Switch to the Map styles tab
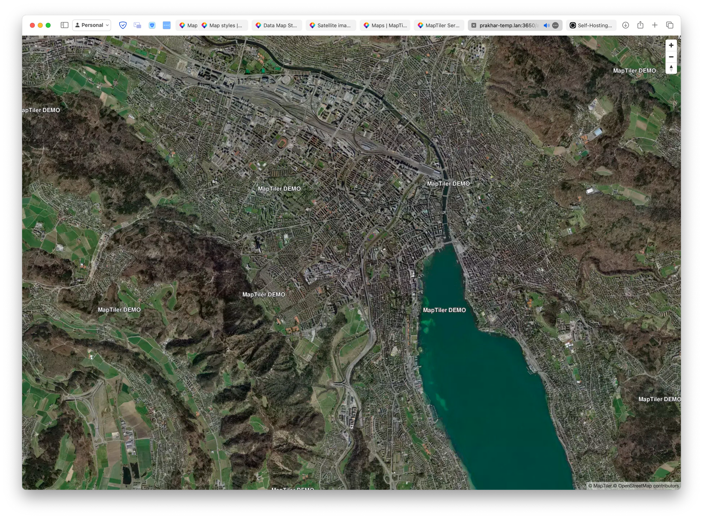This screenshot has width=703, height=519. pos(222,25)
